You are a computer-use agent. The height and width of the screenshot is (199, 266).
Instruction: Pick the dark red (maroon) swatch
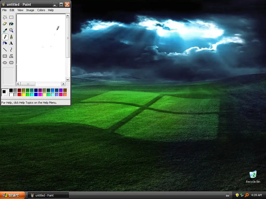click(19, 90)
